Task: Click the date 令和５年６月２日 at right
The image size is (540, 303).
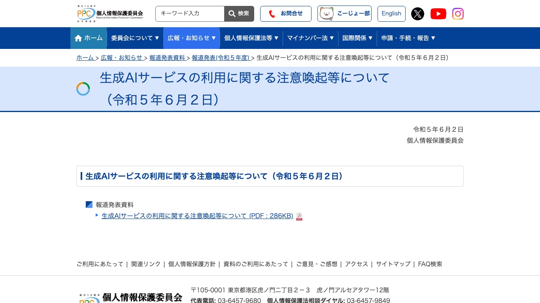Action: (438, 129)
